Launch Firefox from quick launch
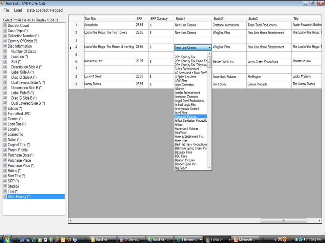This screenshot has width=326, height=243. click(69, 240)
